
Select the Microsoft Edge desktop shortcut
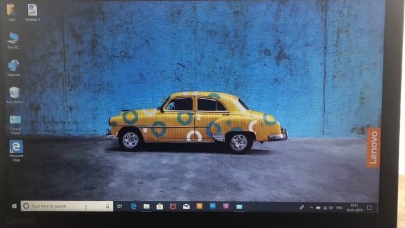tap(16, 151)
